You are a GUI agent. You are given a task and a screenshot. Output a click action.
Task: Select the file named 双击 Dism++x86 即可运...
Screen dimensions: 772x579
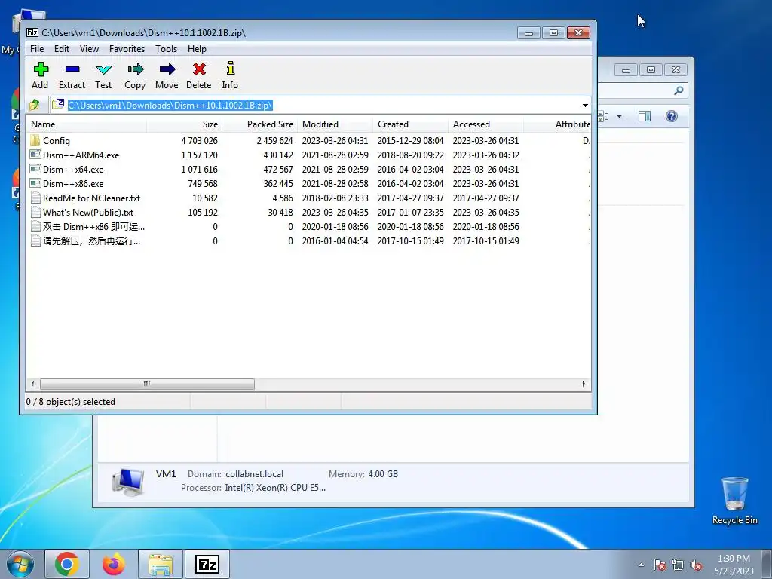click(93, 226)
